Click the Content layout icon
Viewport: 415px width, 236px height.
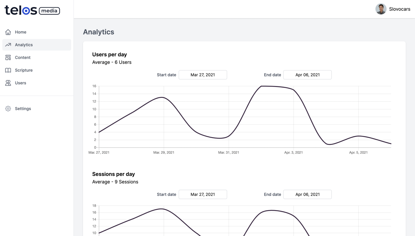(x=8, y=58)
